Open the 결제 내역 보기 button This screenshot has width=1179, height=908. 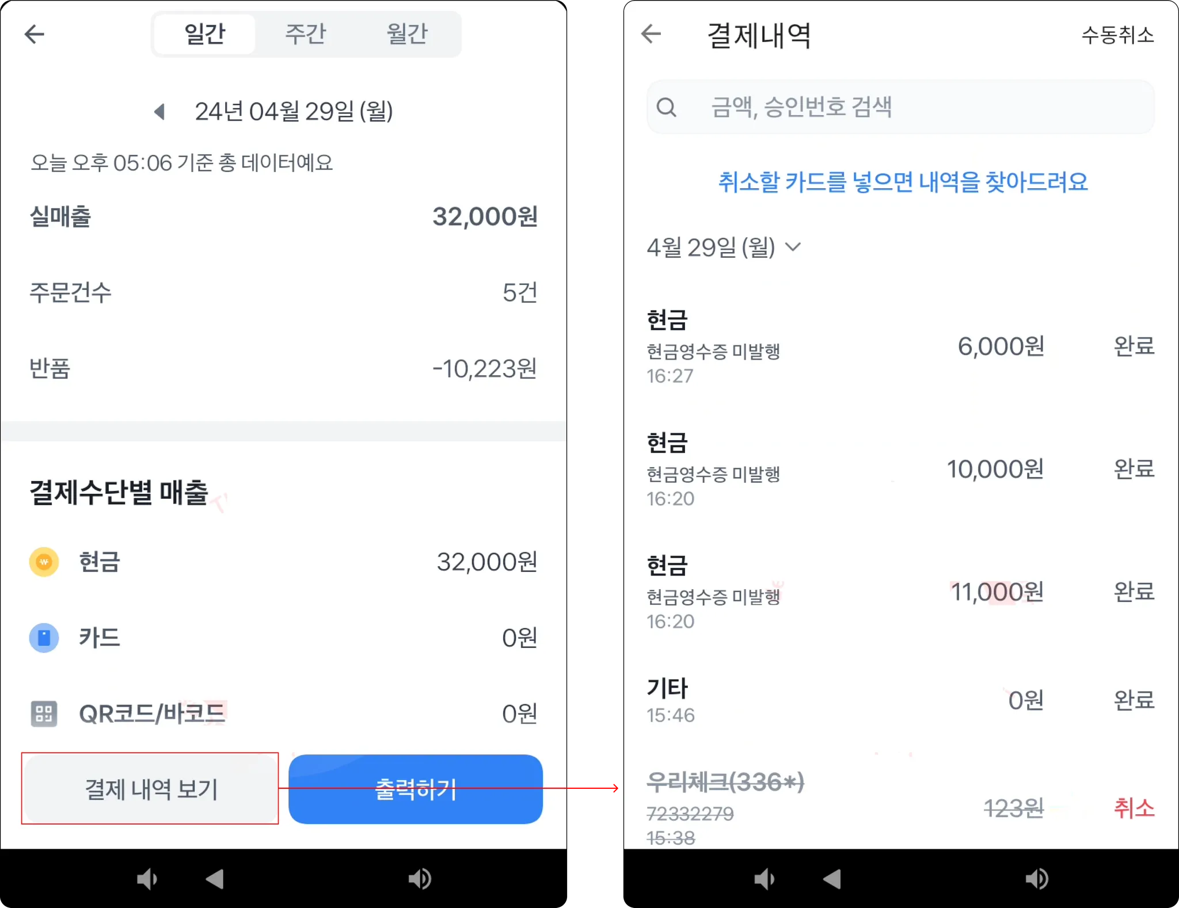(x=151, y=789)
